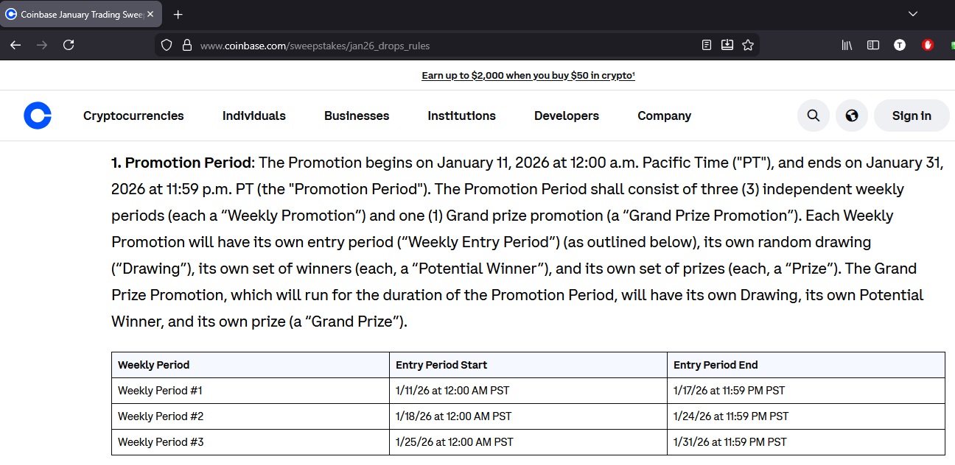Bookmark this page with the star
This screenshot has height=465, width=955.
[x=748, y=45]
